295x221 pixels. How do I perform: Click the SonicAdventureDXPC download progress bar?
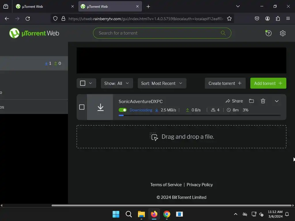200,115
